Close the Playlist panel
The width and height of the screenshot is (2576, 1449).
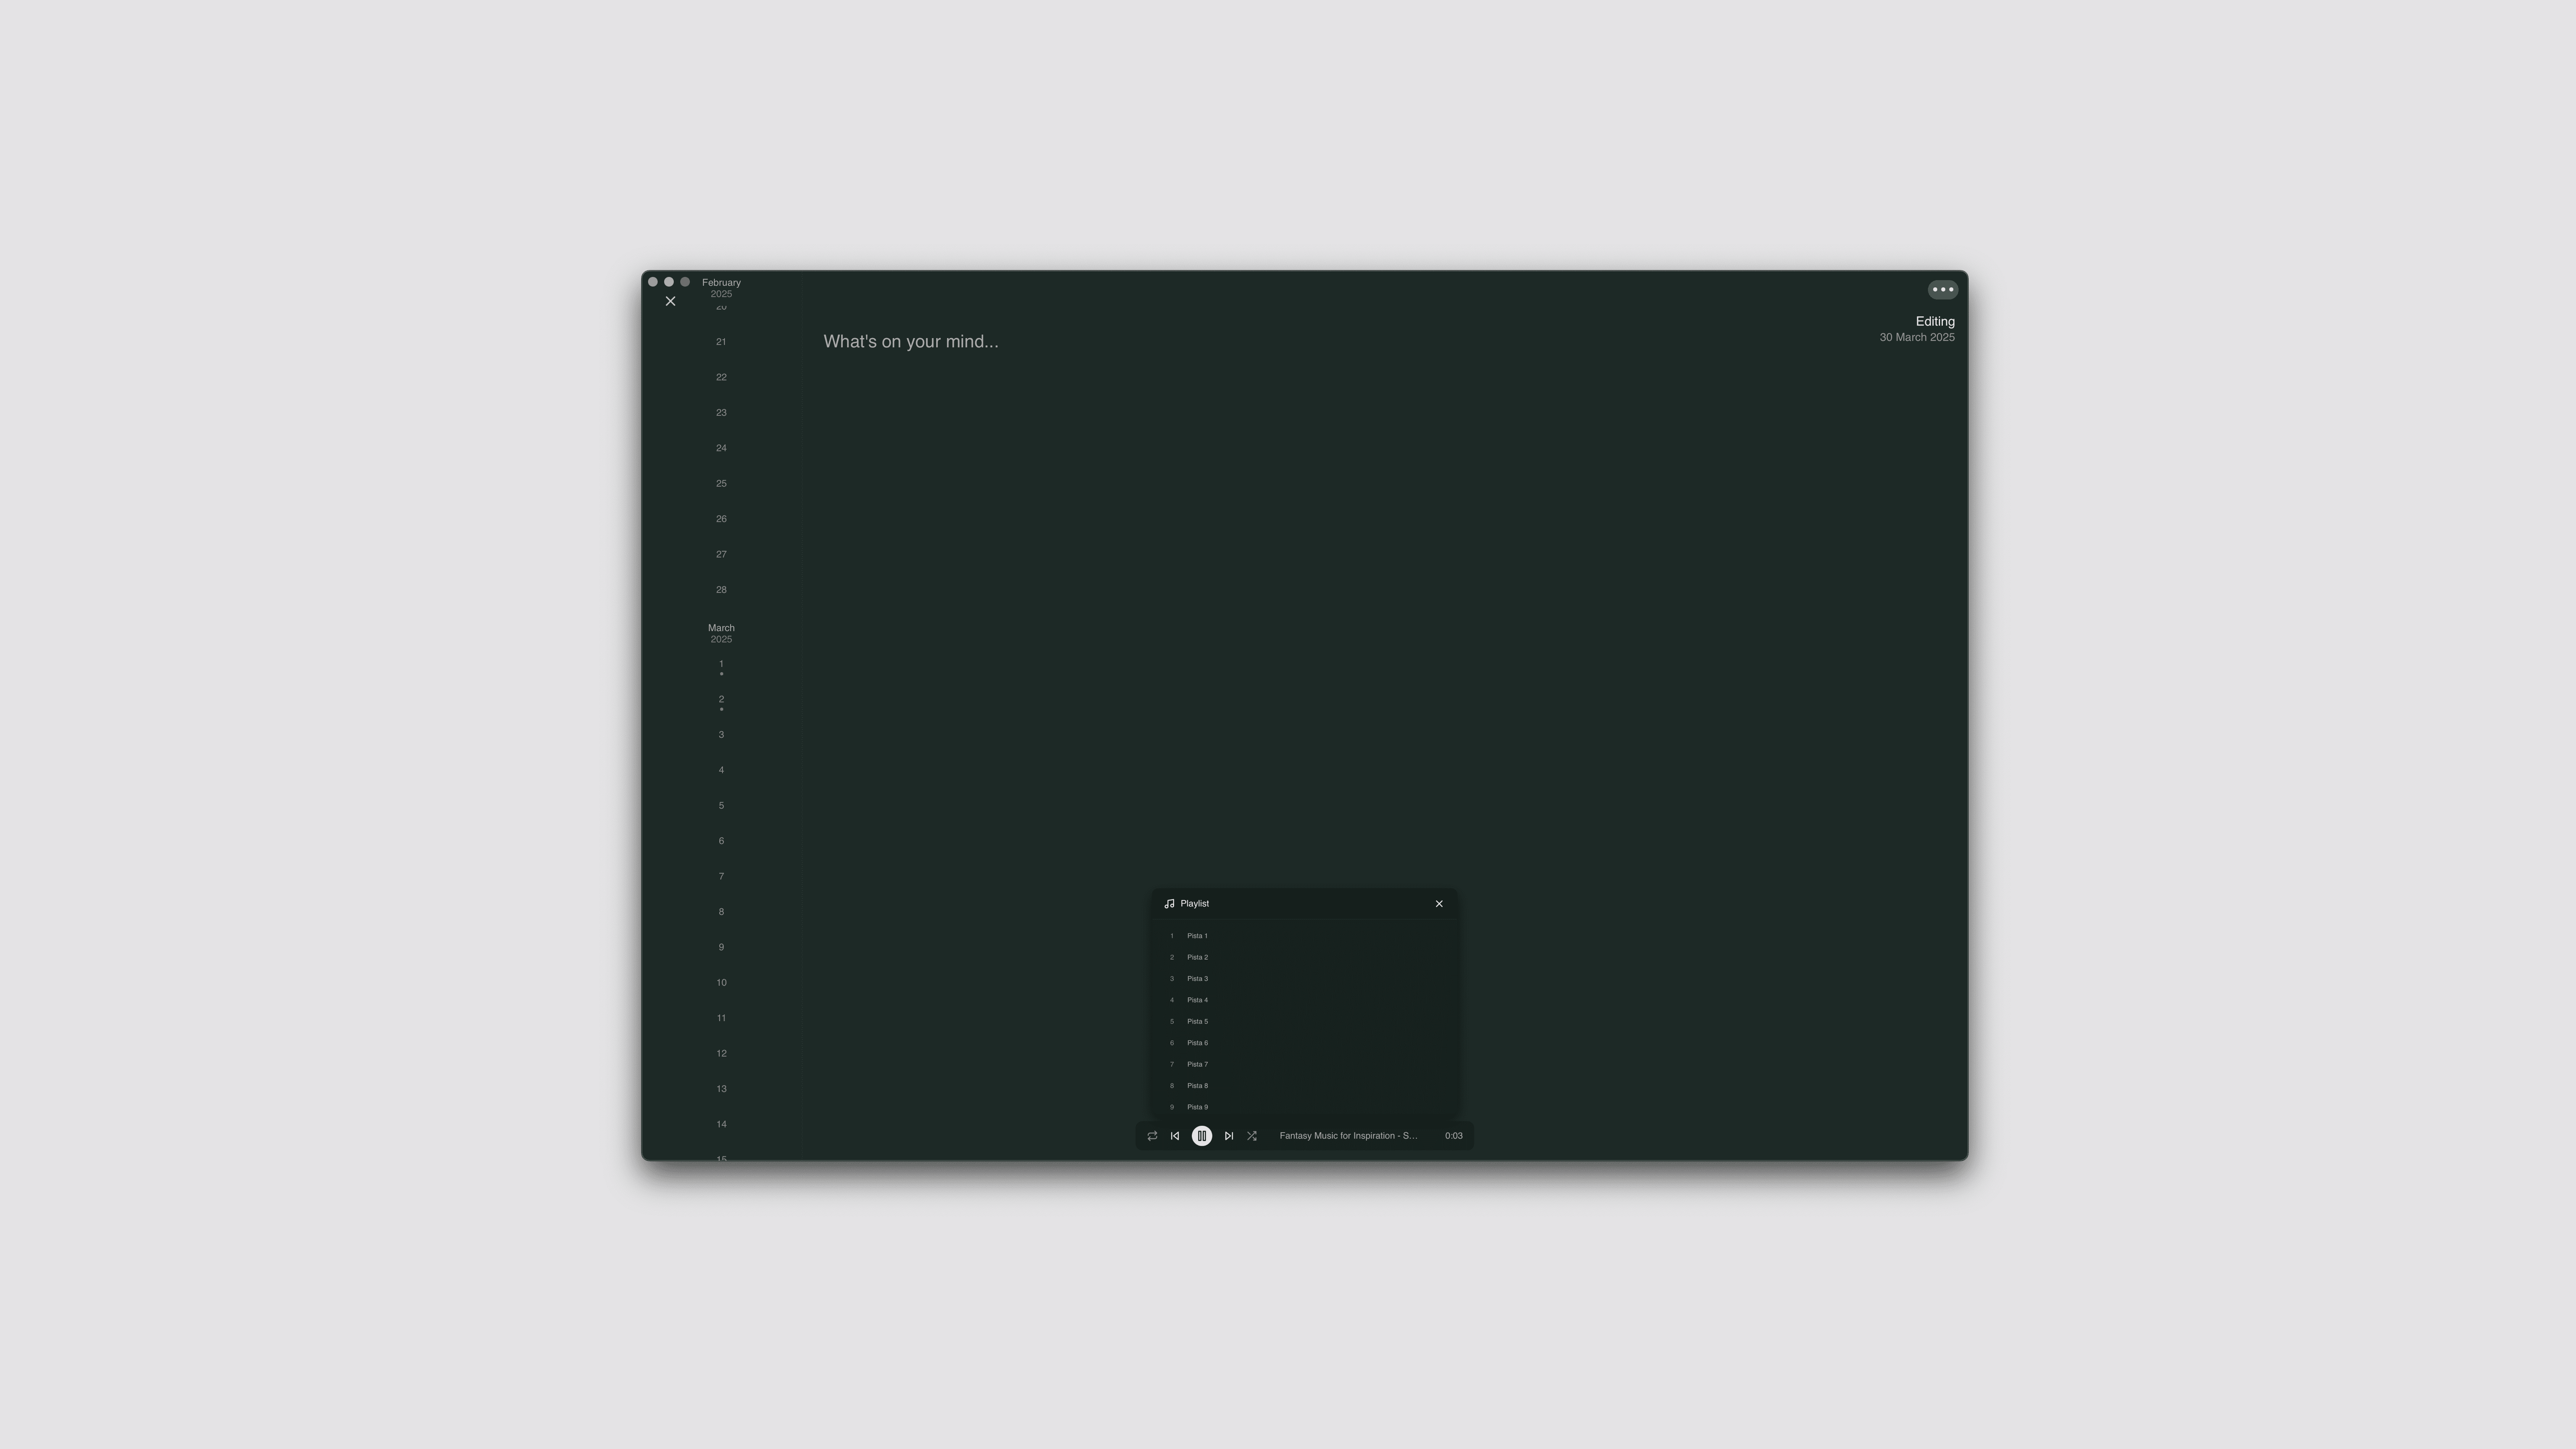click(1439, 904)
